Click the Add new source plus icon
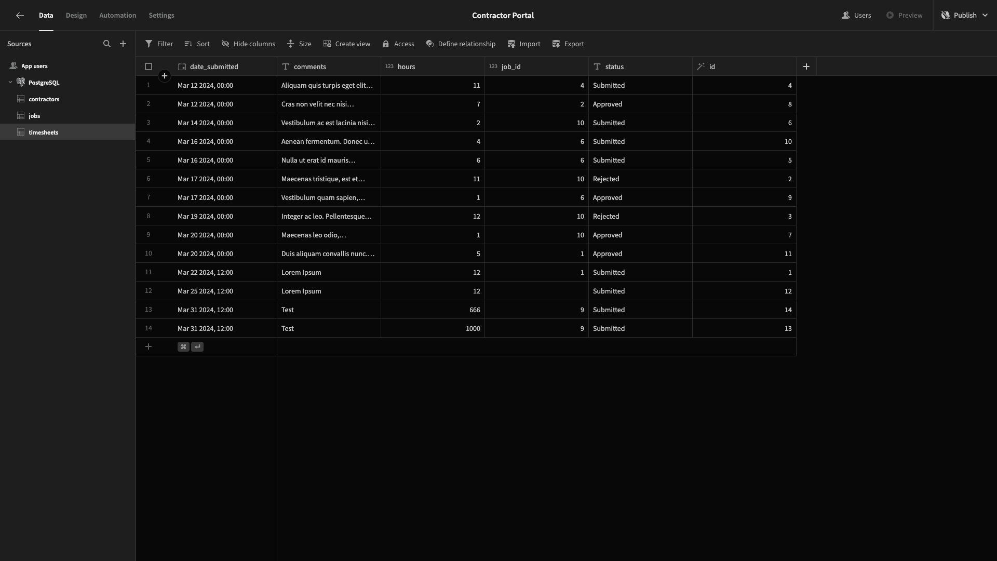Screen dimensions: 997x561 pyautogui.click(x=123, y=44)
